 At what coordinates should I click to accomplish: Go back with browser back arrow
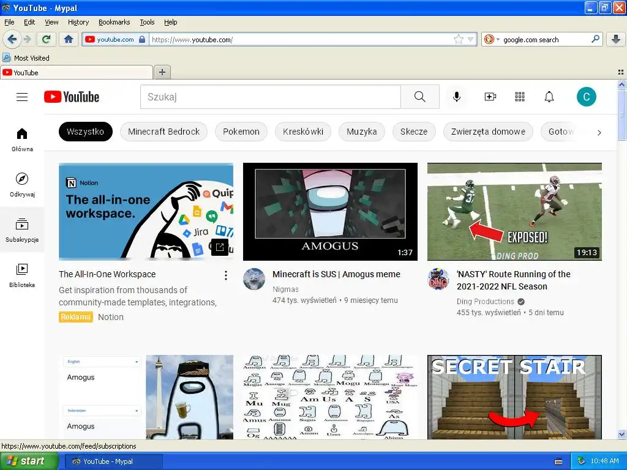12,39
